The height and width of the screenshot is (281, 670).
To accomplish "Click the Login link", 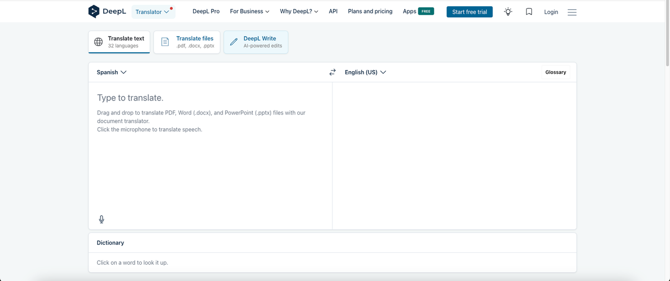I will tap(551, 12).
